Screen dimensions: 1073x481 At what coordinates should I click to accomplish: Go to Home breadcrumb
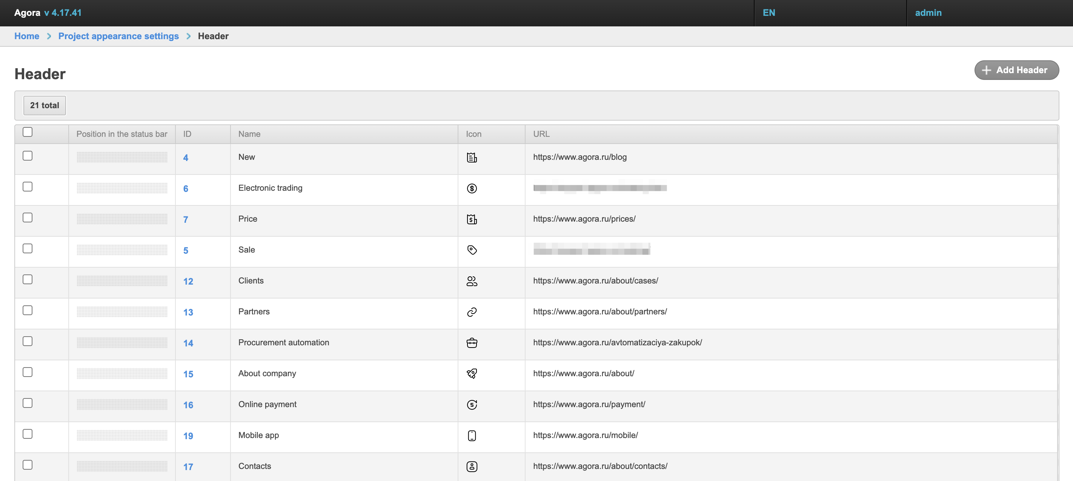27,36
